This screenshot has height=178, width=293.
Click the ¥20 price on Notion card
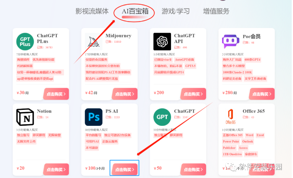point(20,168)
